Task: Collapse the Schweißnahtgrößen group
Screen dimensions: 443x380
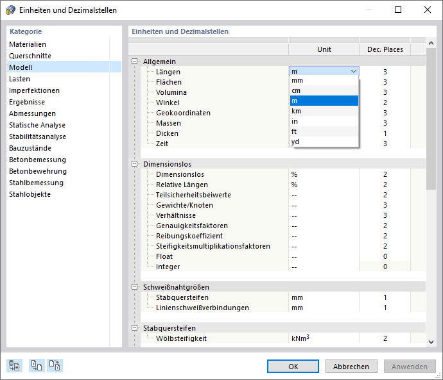Action: [134, 287]
